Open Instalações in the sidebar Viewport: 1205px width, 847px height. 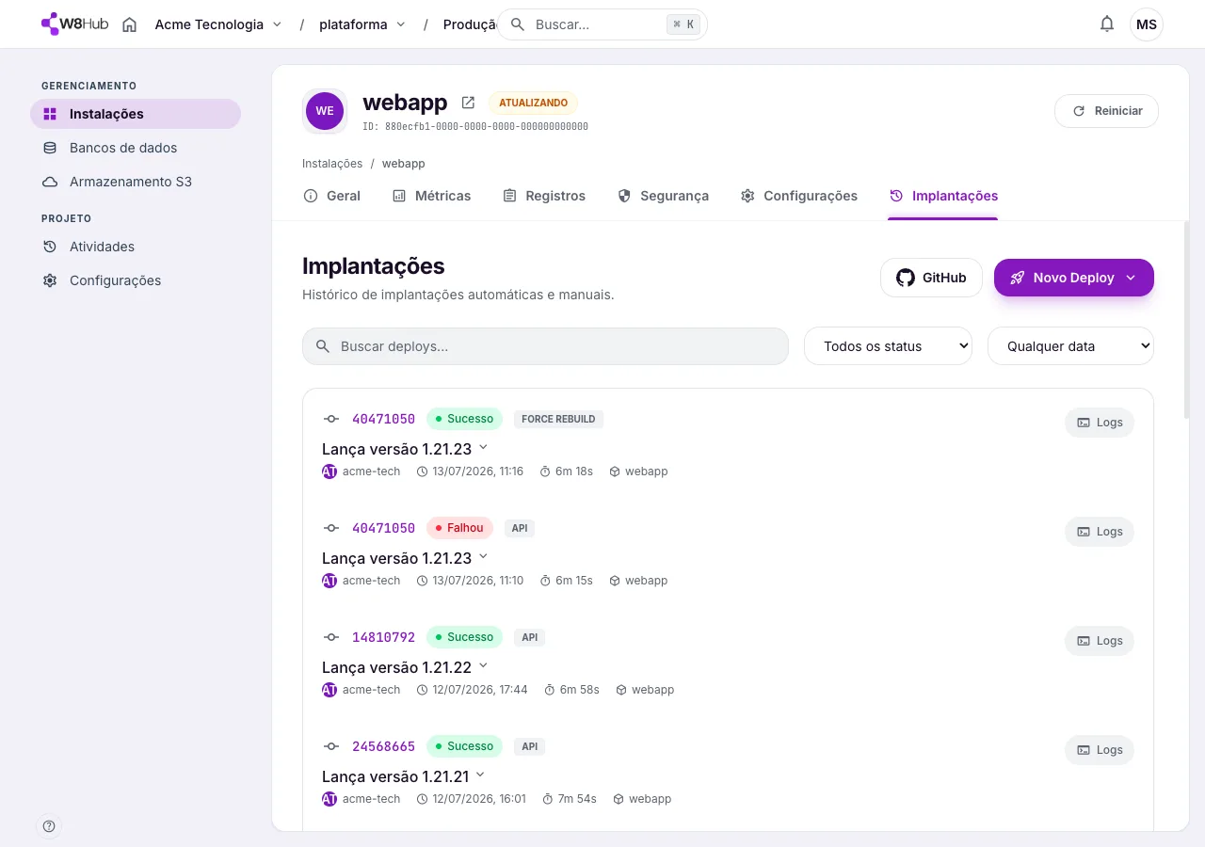pos(136,114)
